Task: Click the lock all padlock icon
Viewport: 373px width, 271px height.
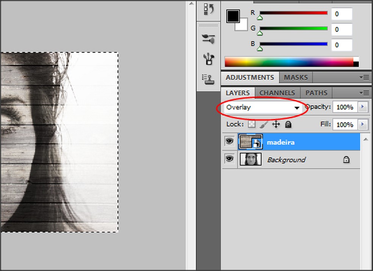Action: point(288,124)
